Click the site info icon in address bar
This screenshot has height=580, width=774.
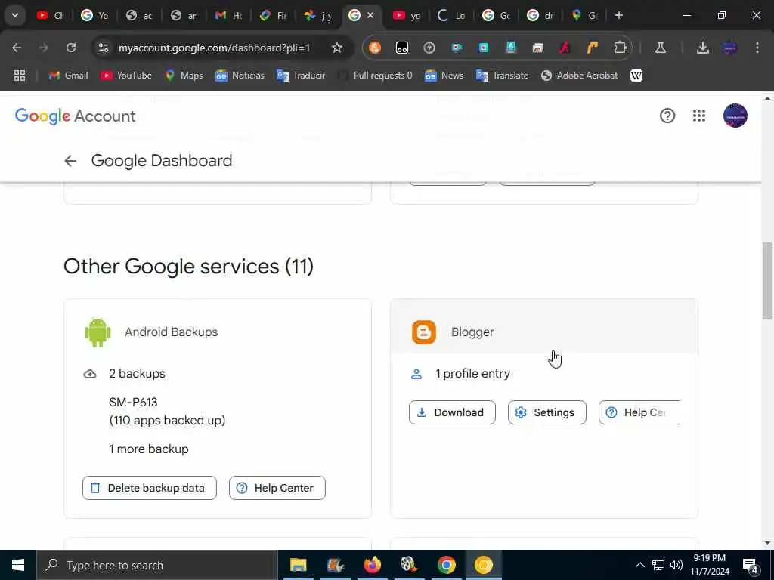(x=103, y=48)
